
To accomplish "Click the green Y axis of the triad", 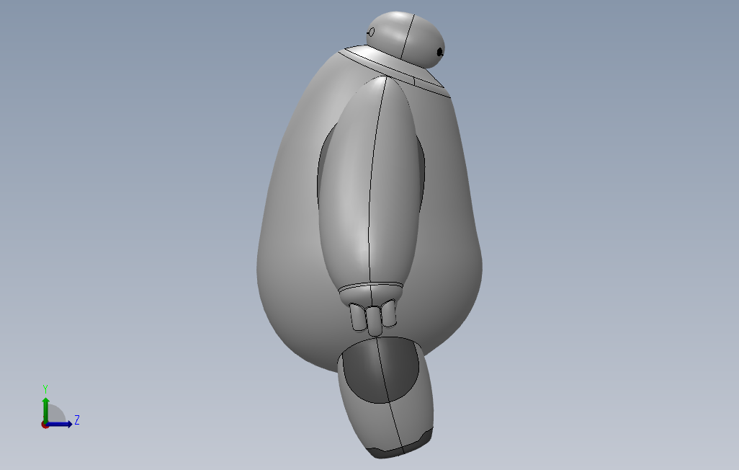I will [45, 409].
